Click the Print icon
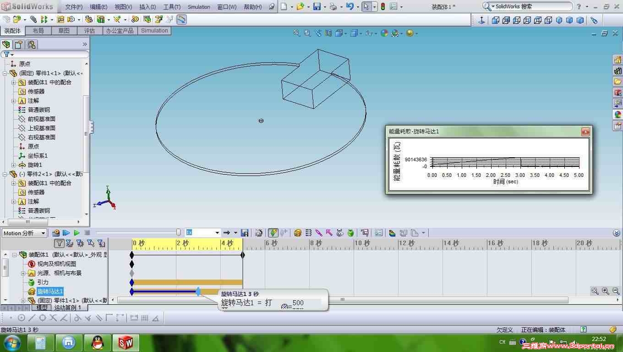The width and height of the screenshot is (623, 352). 333,6
